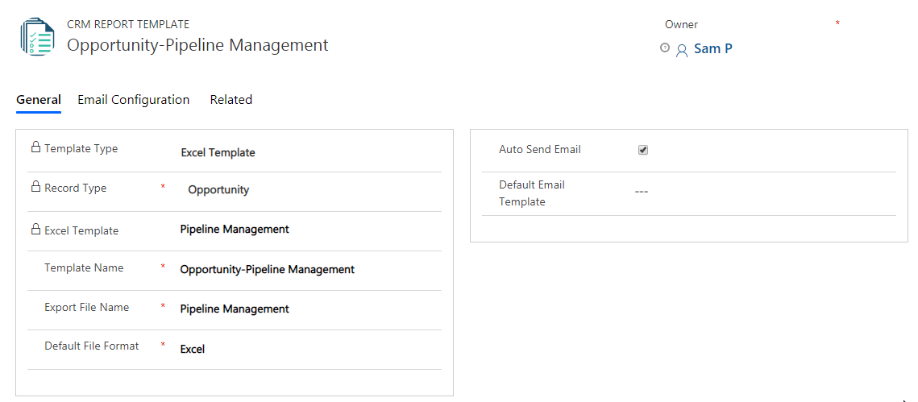The width and height of the screenshot is (918, 402).
Task: Open owner Sam P link
Action: 713,48
